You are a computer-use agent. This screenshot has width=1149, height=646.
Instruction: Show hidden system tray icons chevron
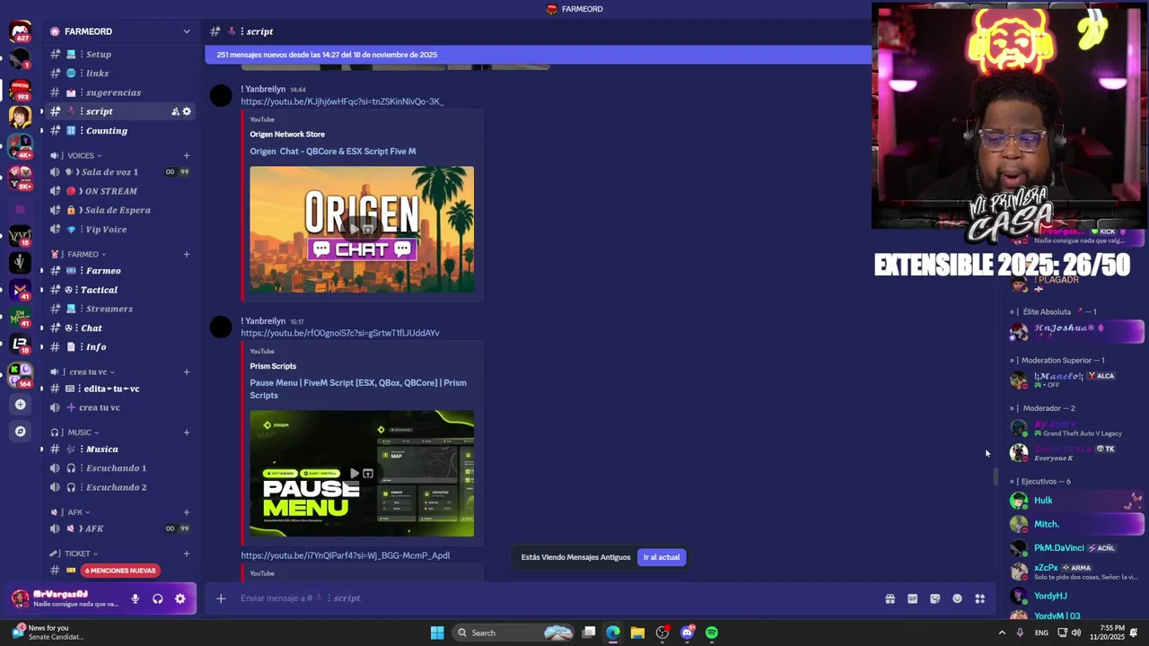1002,633
